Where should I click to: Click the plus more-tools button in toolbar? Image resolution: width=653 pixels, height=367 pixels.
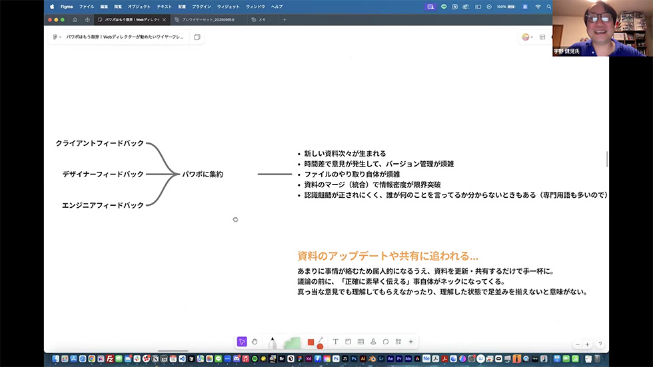410,342
